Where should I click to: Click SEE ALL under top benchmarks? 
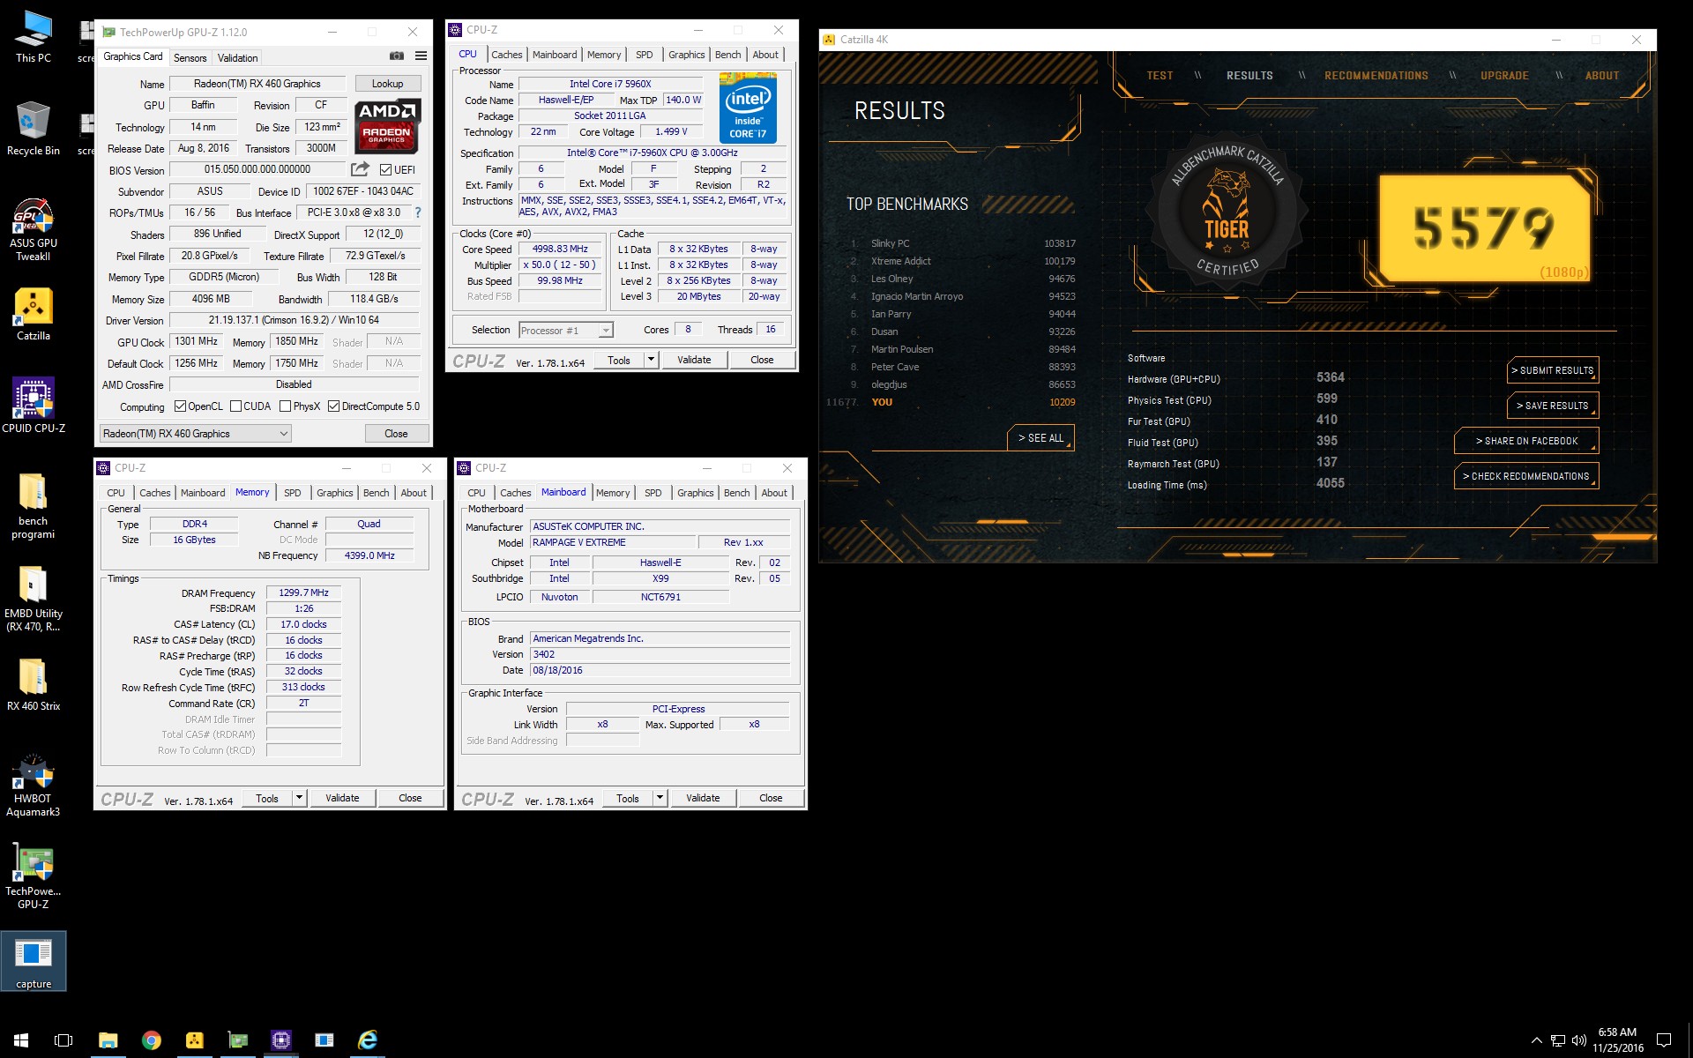(x=1040, y=438)
